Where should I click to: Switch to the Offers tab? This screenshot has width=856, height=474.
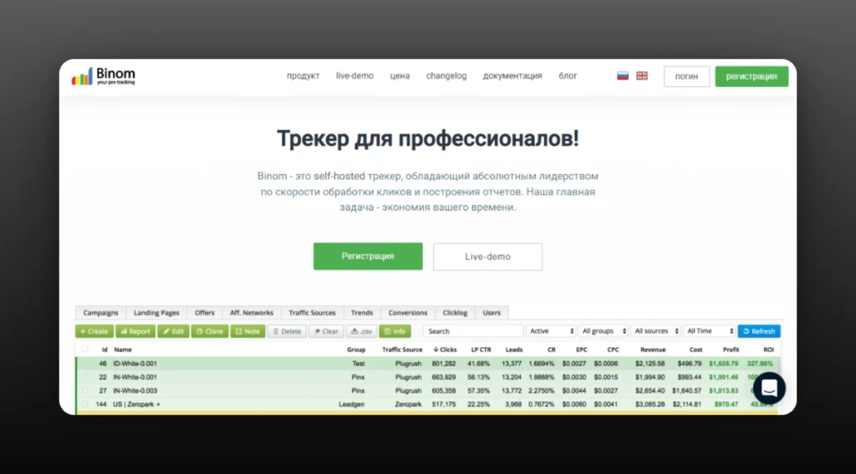pos(205,313)
